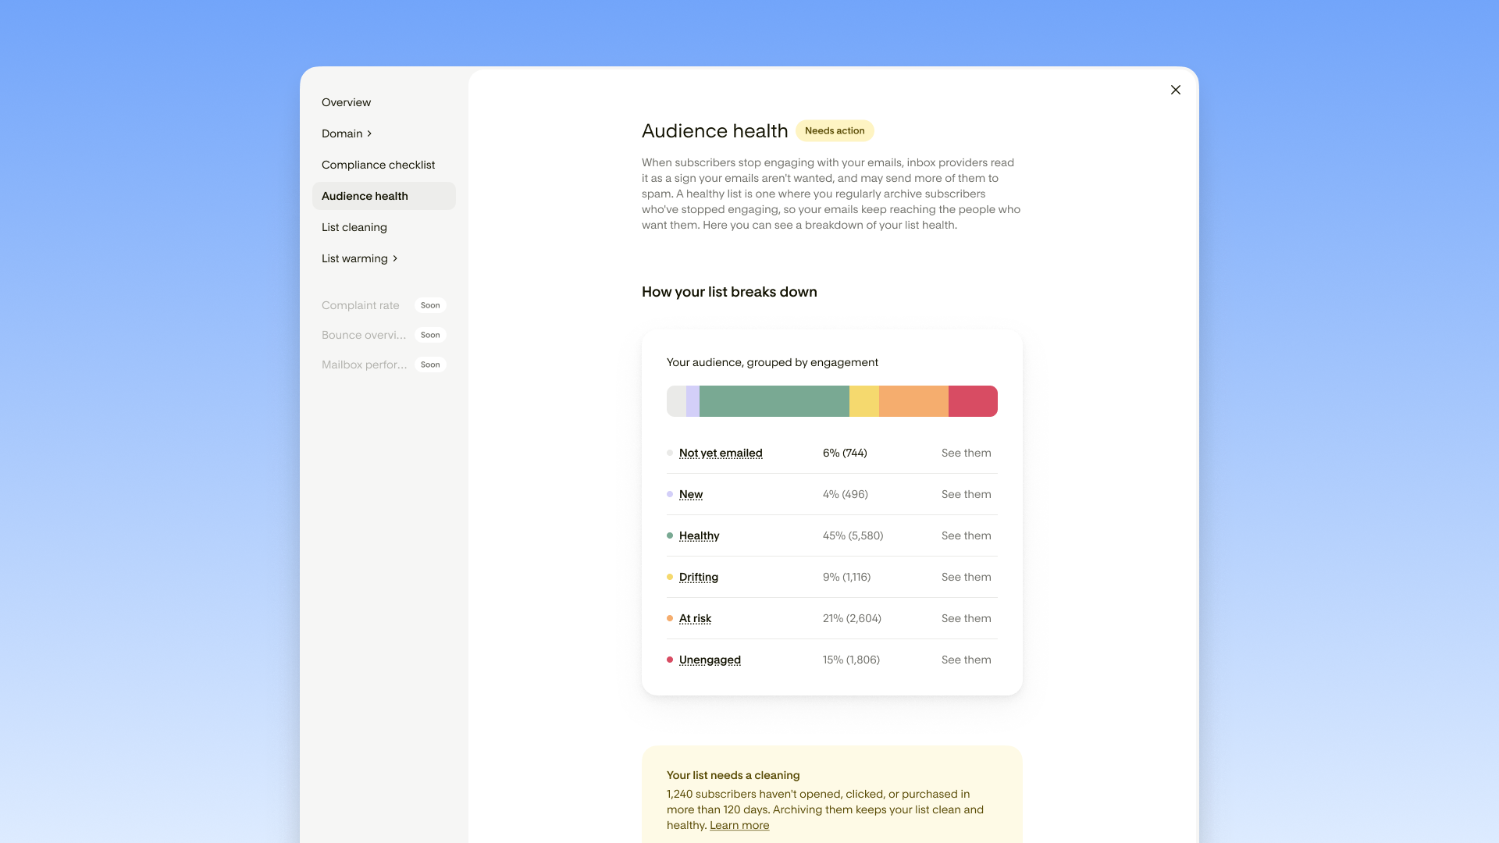This screenshot has width=1499, height=843.
Task: Open the Compliance checklist page
Action: [x=378, y=165]
